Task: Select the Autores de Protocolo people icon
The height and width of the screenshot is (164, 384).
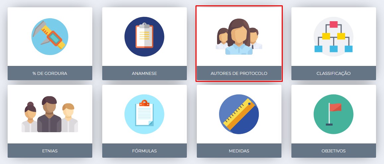Action: 239,37
